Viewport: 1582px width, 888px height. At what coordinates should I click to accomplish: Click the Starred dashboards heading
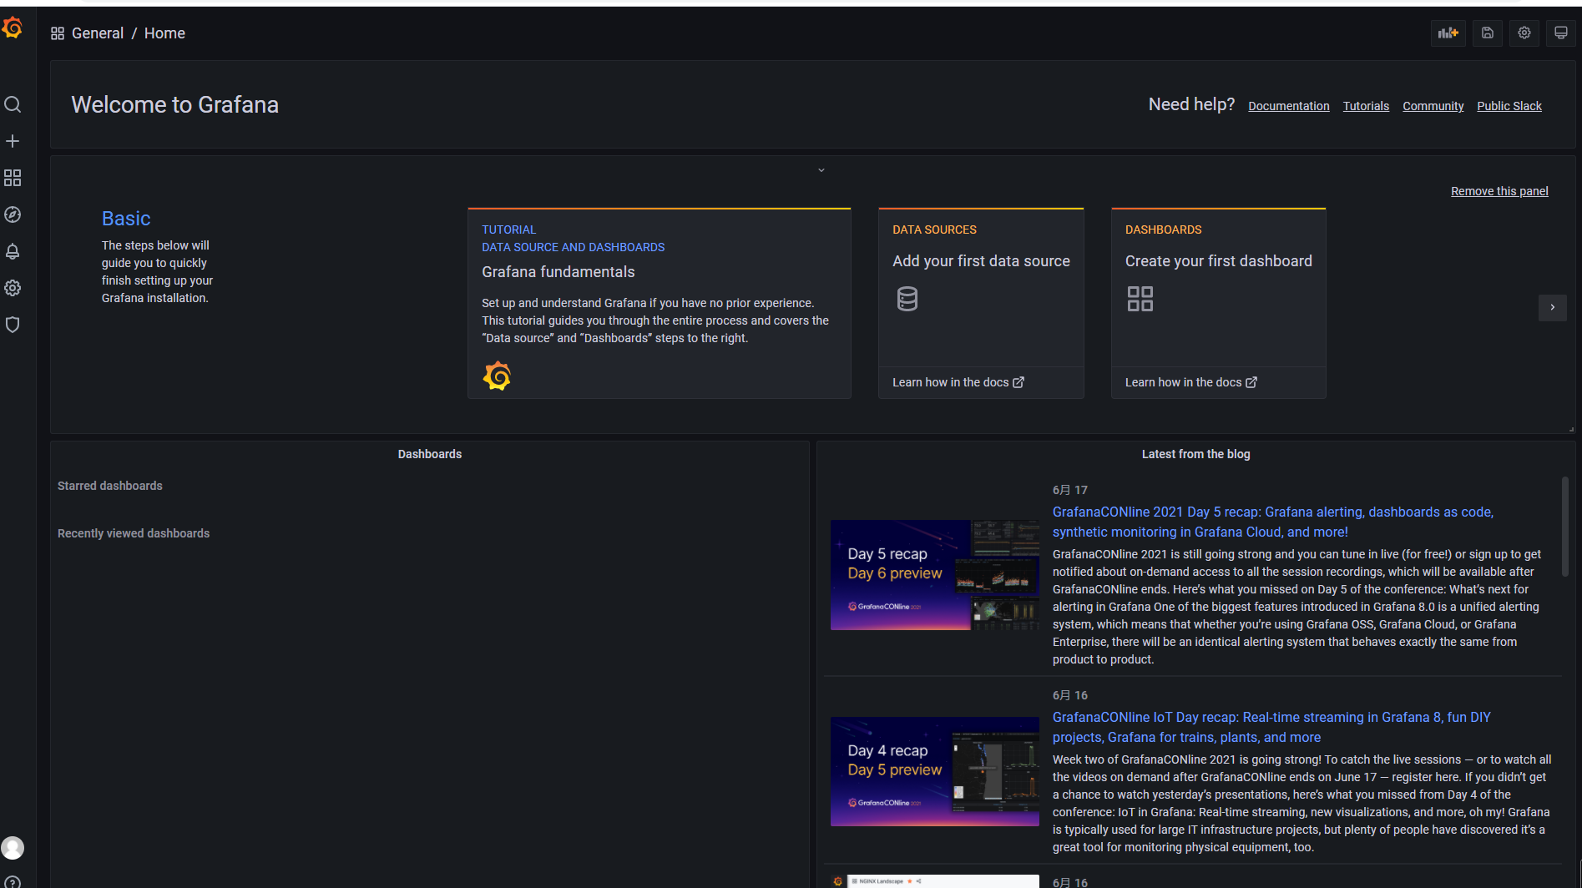[110, 486]
